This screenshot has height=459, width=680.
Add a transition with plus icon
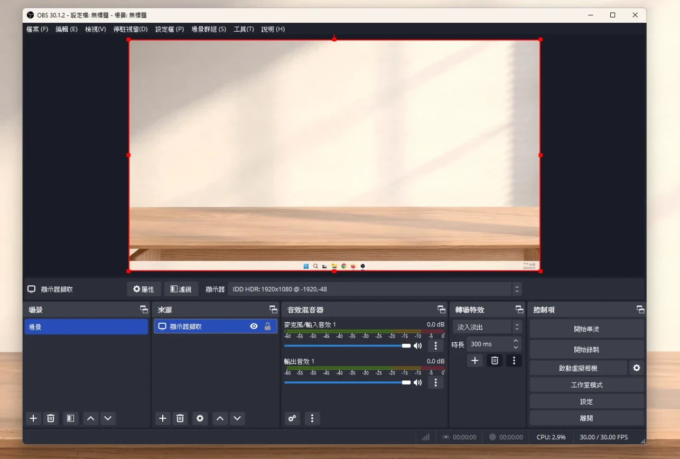coord(474,360)
